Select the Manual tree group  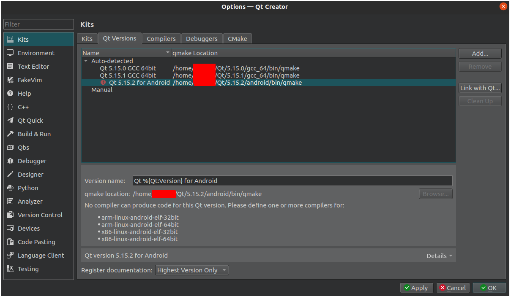tap(102, 90)
